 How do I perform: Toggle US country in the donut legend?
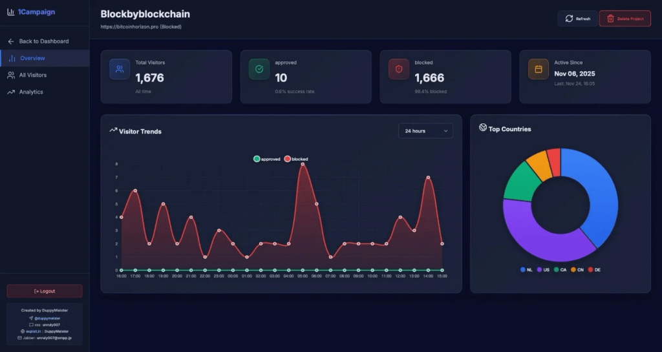[543, 269]
